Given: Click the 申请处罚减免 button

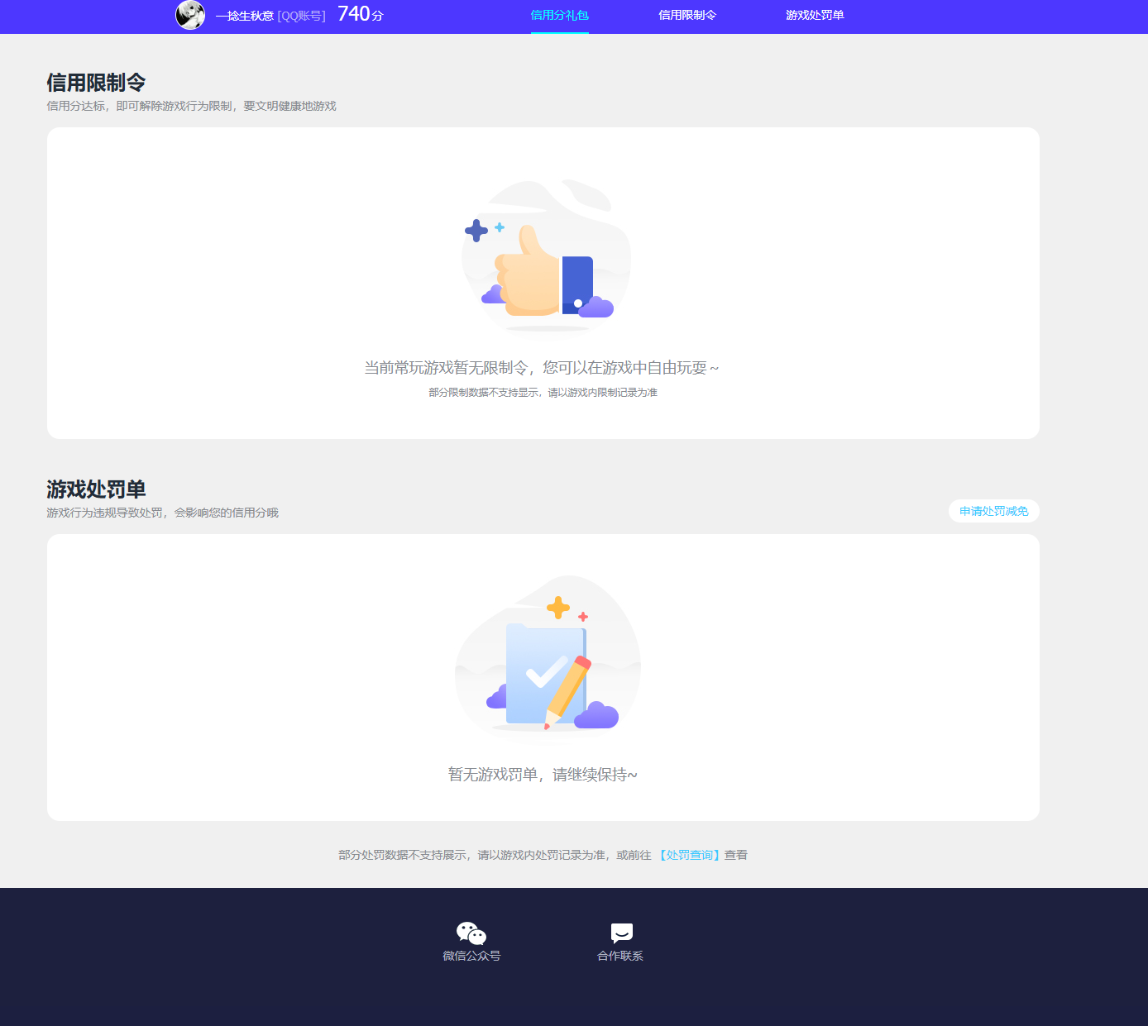Looking at the screenshot, I should click(x=994, y=511).
